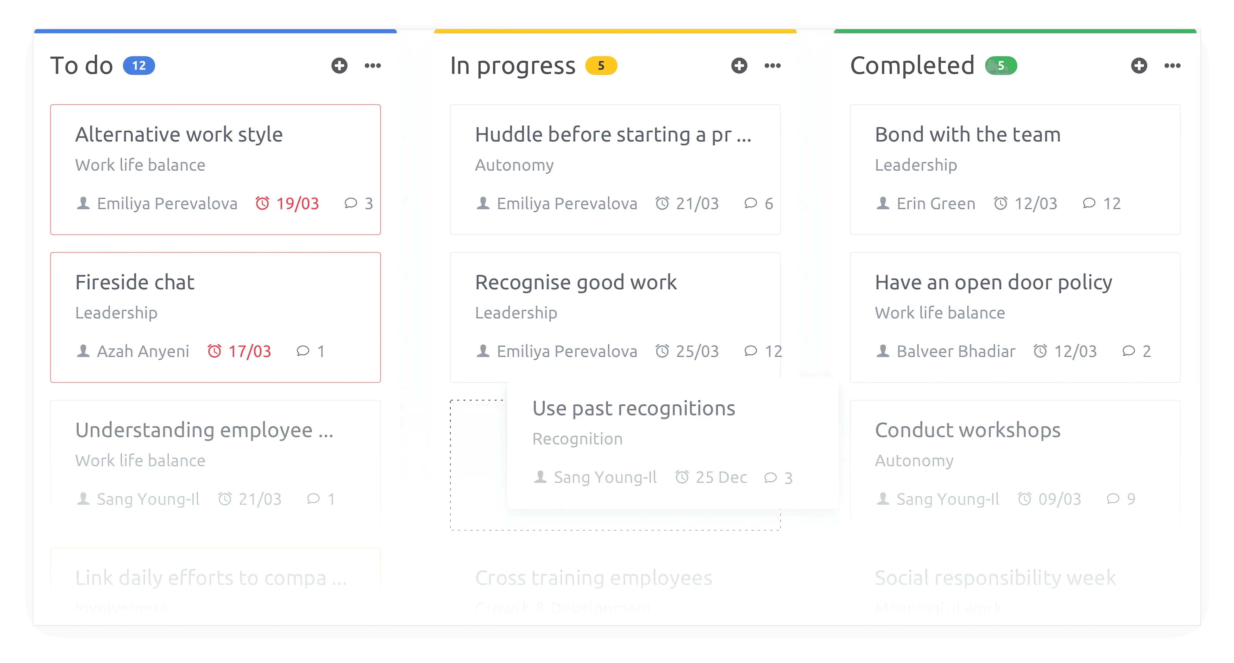Open options menu for To do column
1234x663 pixels.
(x=372, y=65)
